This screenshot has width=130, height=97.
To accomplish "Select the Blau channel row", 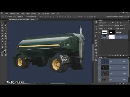I will coord(113,79).
